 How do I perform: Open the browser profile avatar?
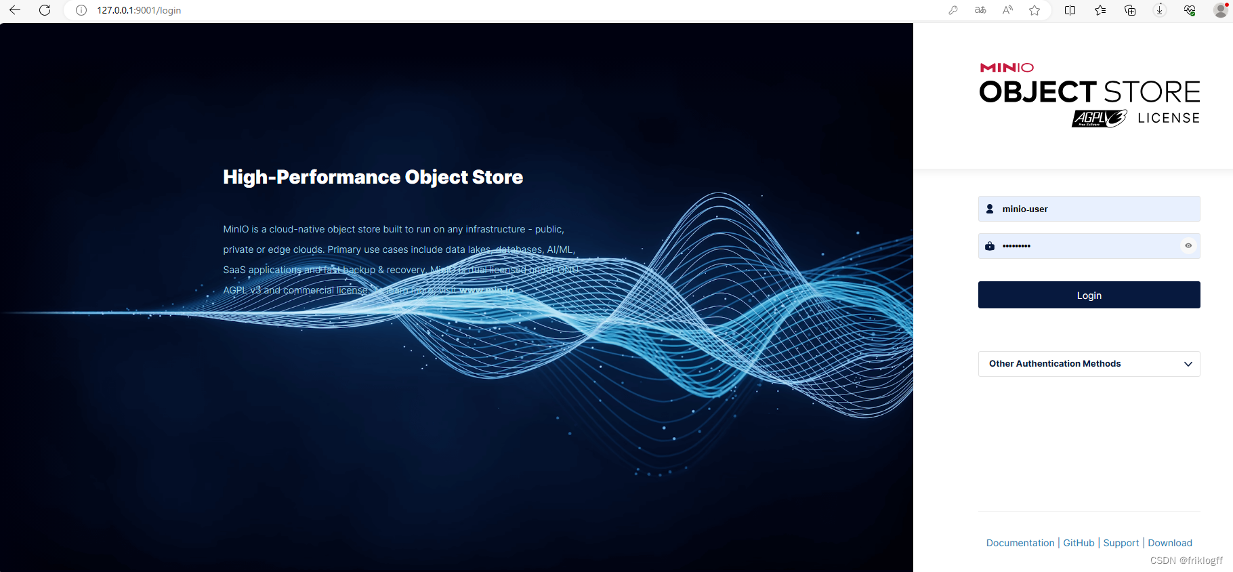click(x=1221, y=10)
